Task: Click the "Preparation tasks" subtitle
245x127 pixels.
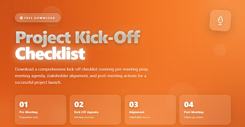Action: coord(29,117)
